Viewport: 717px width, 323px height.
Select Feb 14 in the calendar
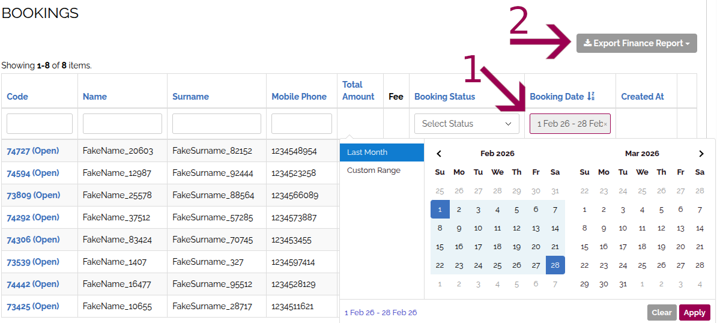(555, 228)
